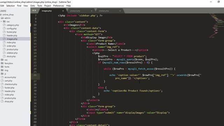
Task: Open root header.php below root footer.php
Action: [10, 91]
